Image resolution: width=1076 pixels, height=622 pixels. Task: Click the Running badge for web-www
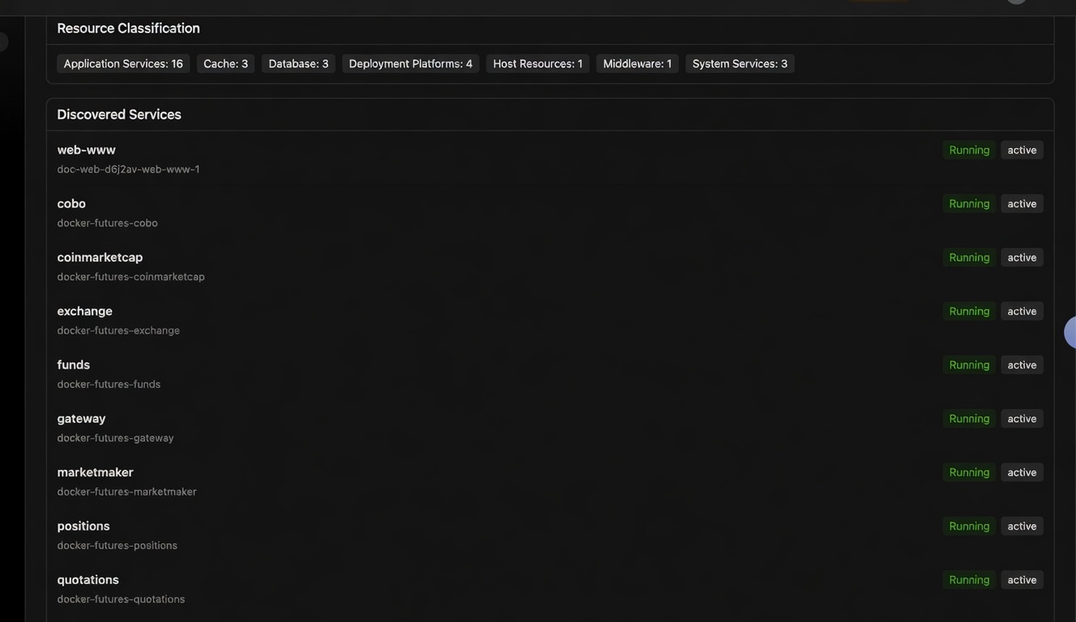969,150
